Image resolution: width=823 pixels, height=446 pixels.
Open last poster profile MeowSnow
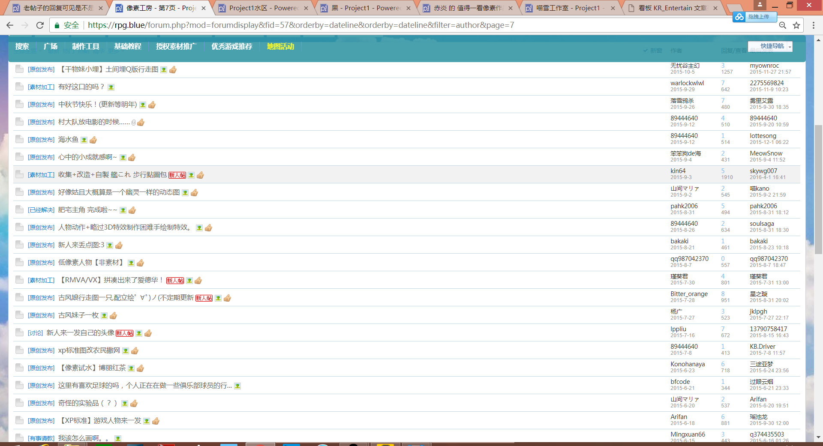pos(766,153)
